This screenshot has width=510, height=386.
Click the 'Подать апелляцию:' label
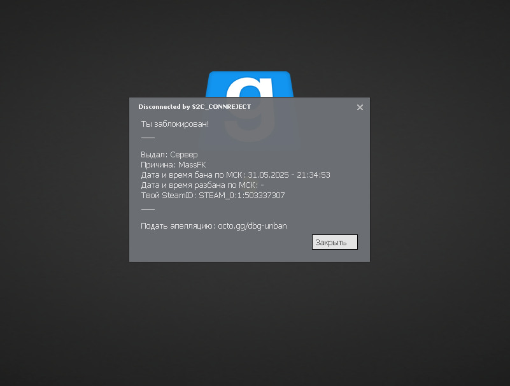pos(178,226)
